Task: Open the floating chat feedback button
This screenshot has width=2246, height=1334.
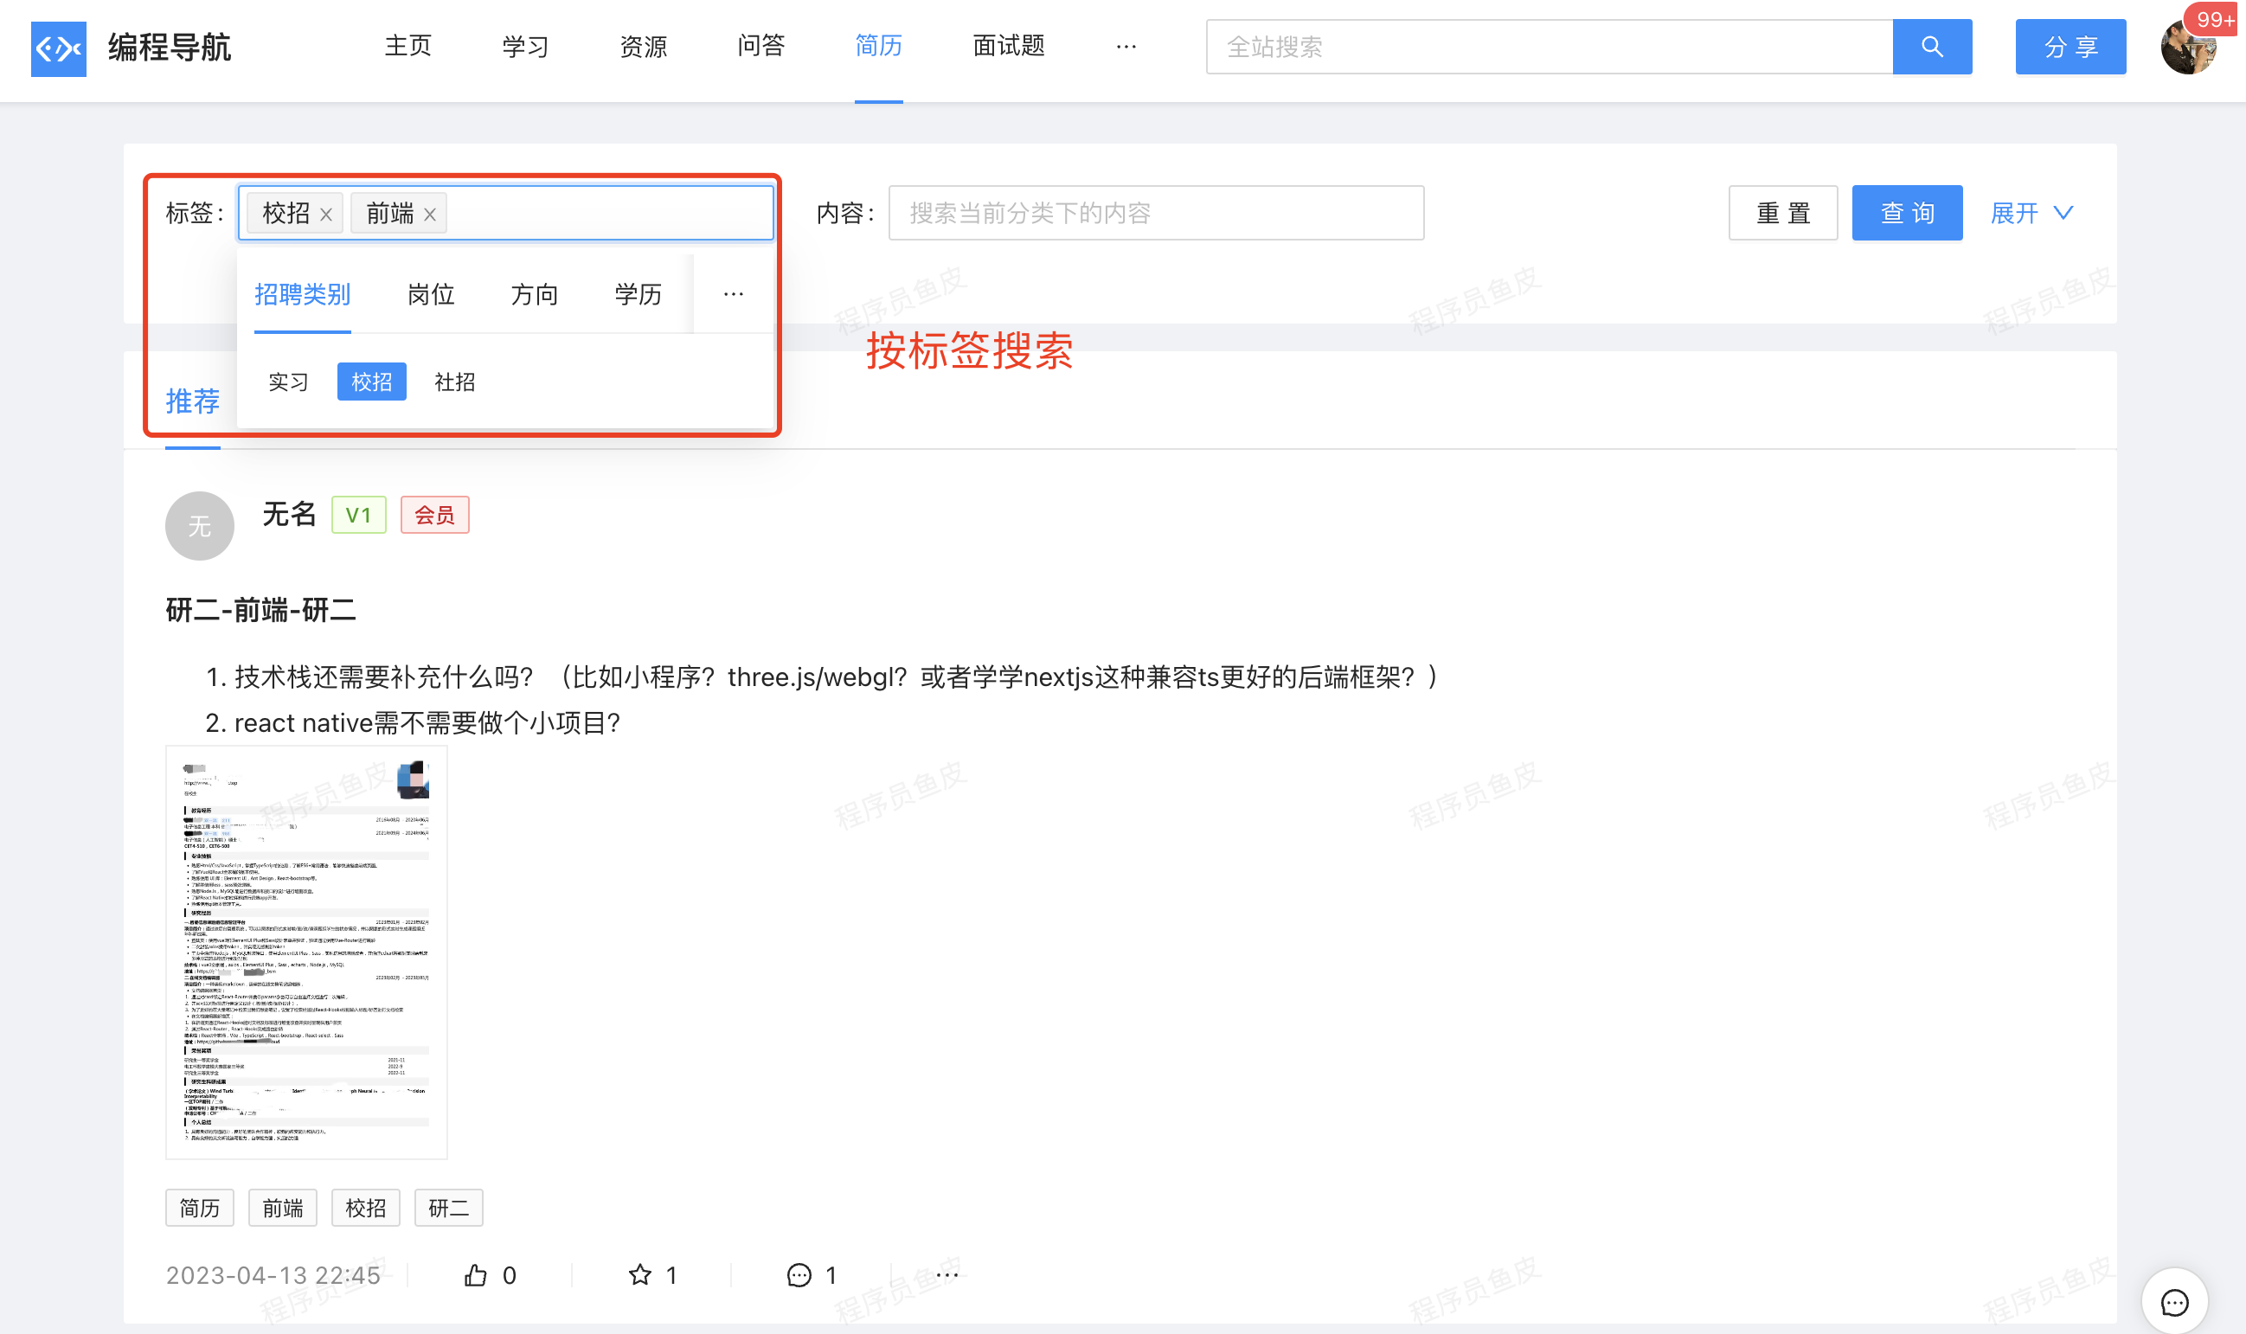Action: tap(2174, 1301)
